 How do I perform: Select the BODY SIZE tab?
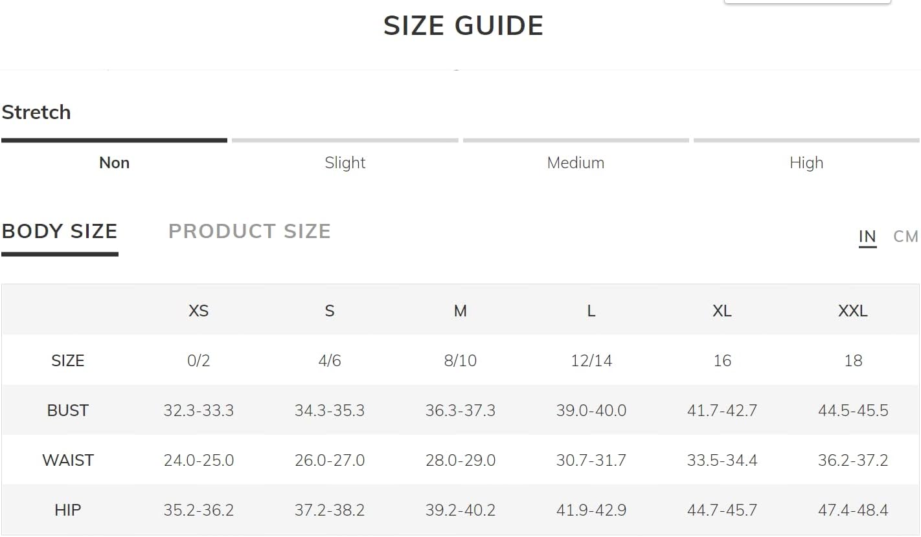(60, 231)
